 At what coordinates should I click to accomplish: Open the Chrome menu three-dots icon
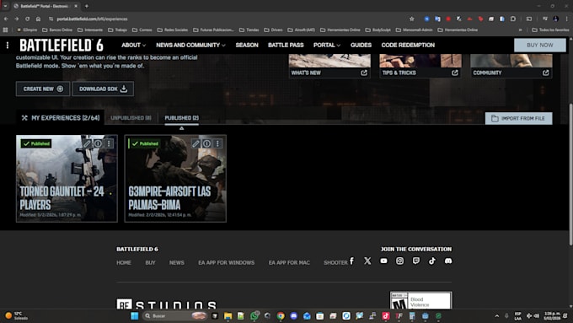[567, 19]
